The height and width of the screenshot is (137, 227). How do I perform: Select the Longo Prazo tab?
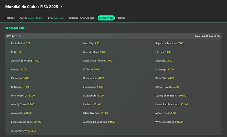(106, 18)
